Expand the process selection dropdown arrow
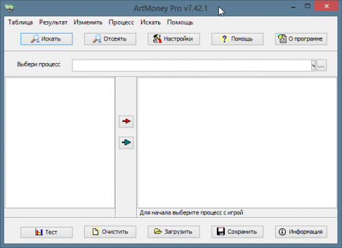Viewport: 342px width, 248px height. [313, 66]
